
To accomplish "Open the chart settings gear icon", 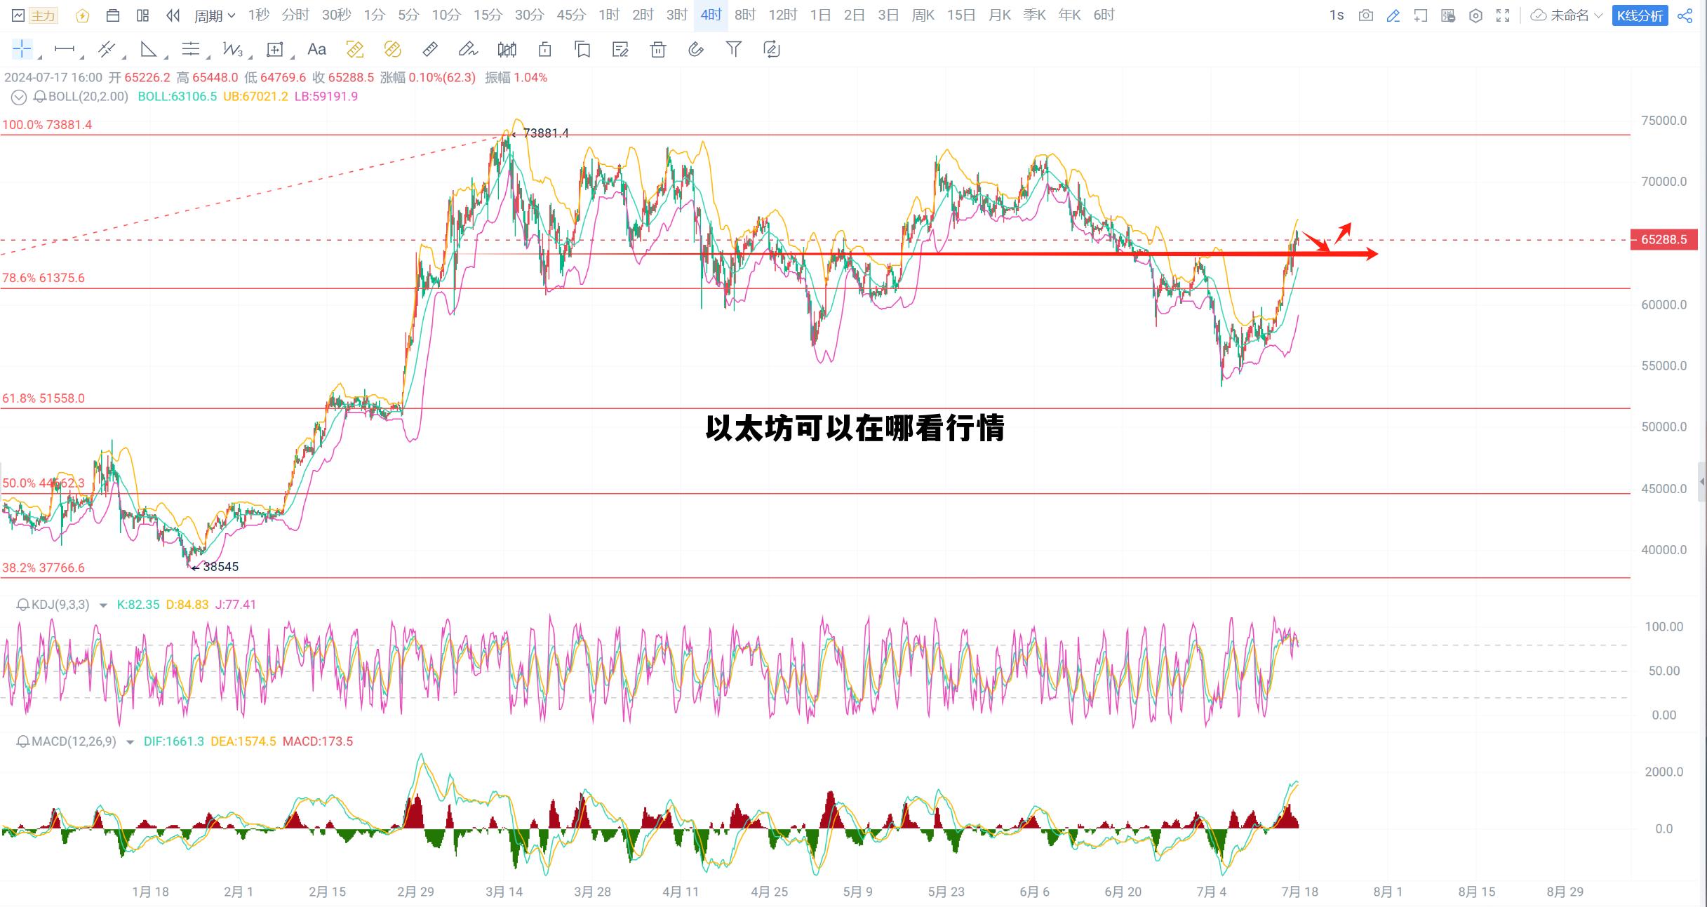I will coord(1476,15).
